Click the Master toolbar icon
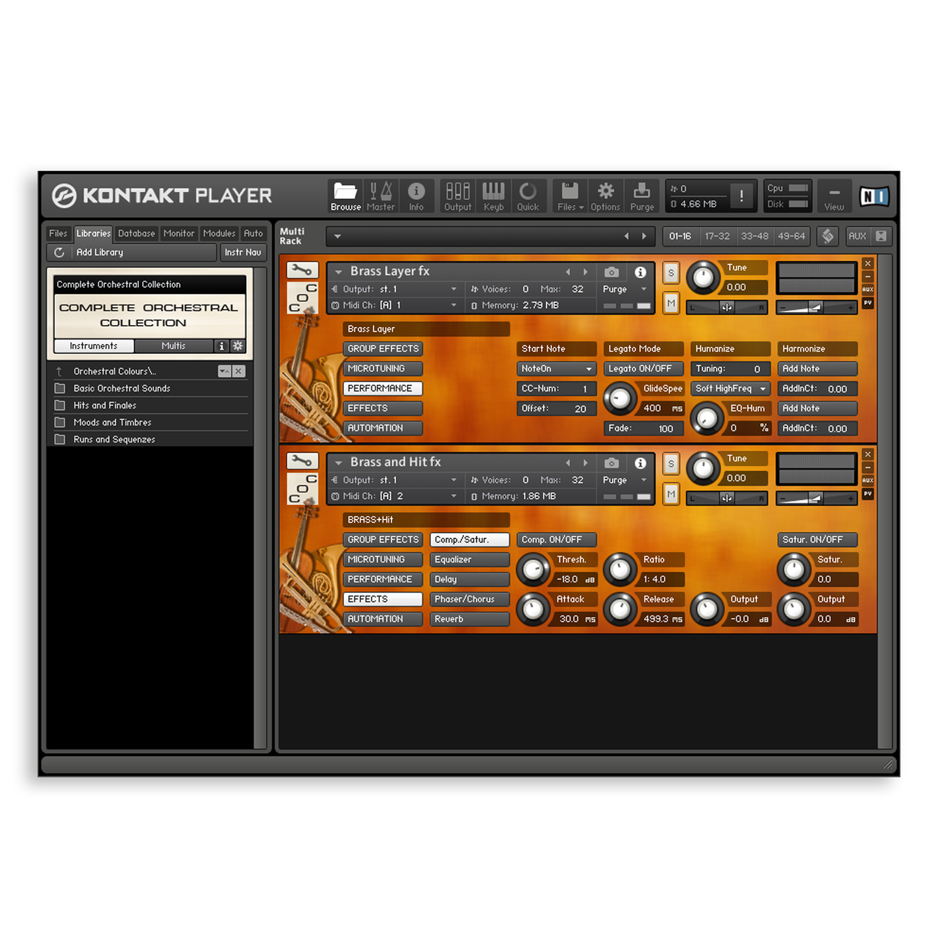Viewport: 938px width, 938px height. point(381,195)
